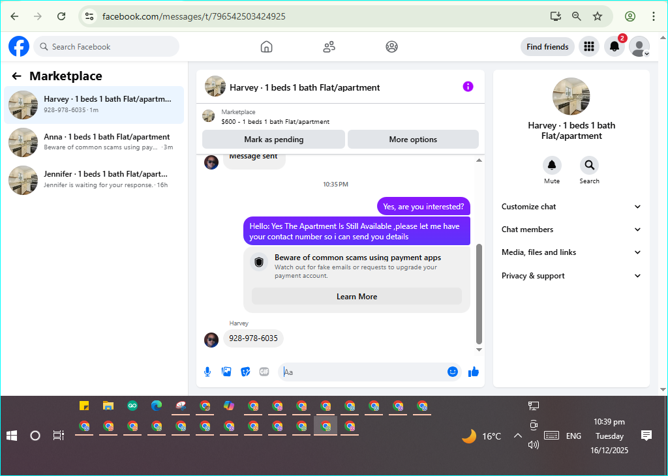Select the 928-978-6035 message bubble

[x=253, y=338]
